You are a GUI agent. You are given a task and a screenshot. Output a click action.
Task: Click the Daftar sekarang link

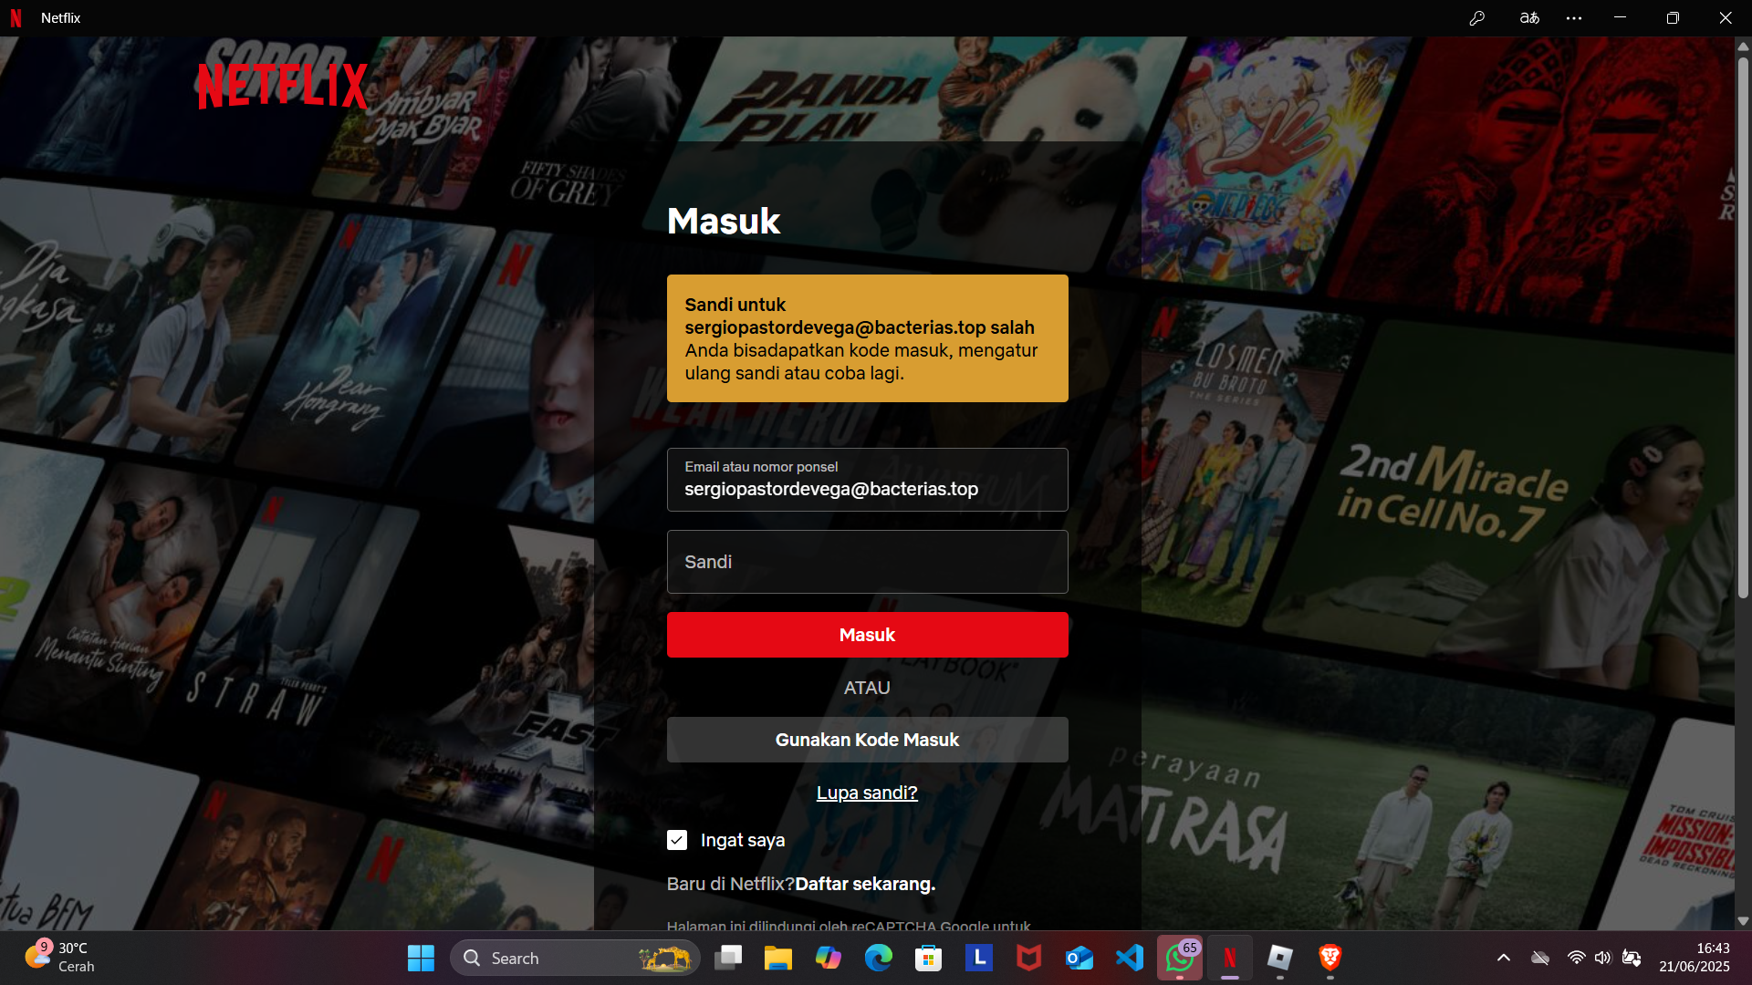click(x=865, y=884)
